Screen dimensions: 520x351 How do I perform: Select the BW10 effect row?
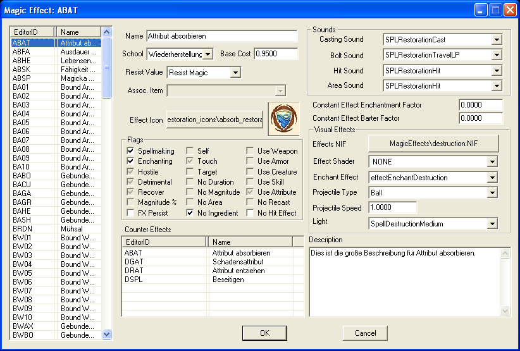(x=56, y=317)
